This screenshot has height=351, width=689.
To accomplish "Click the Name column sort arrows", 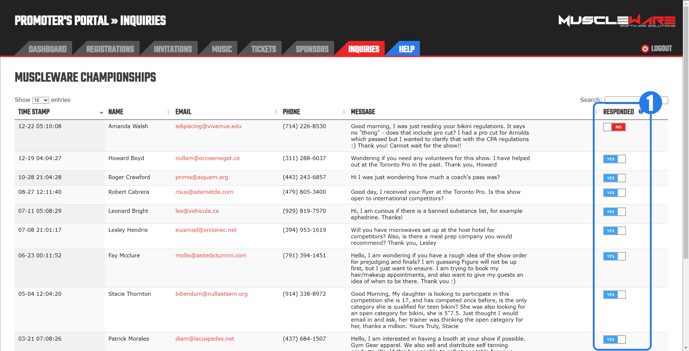I will (x=168, y=112).
